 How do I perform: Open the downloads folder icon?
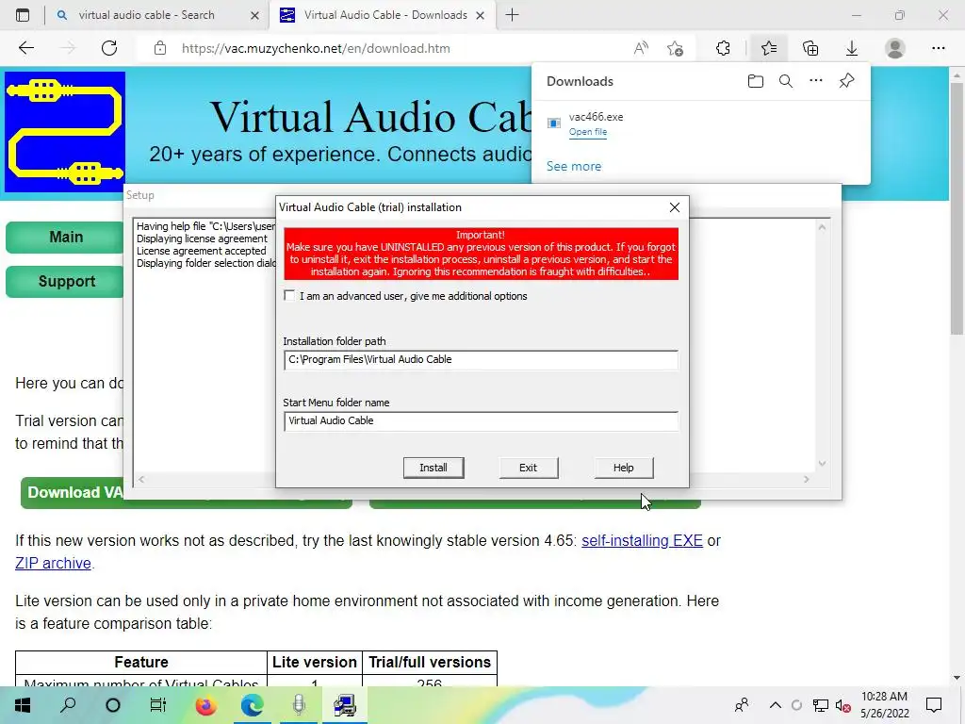click(x=756, y=81)
